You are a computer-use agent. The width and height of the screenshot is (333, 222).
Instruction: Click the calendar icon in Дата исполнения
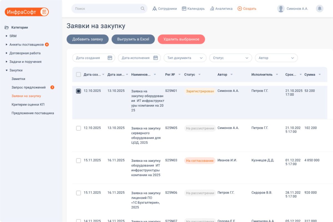tap(155, 58)
